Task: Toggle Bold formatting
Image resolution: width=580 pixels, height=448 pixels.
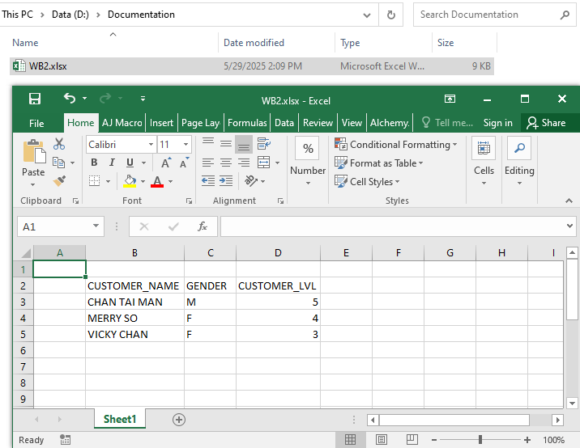Action: 94,163
